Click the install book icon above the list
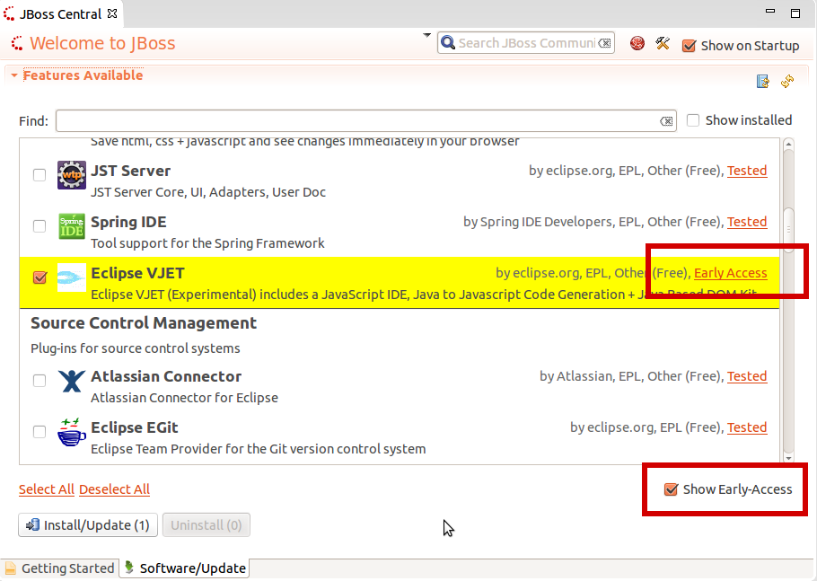The image size is (817, 581). coord(762,81)
